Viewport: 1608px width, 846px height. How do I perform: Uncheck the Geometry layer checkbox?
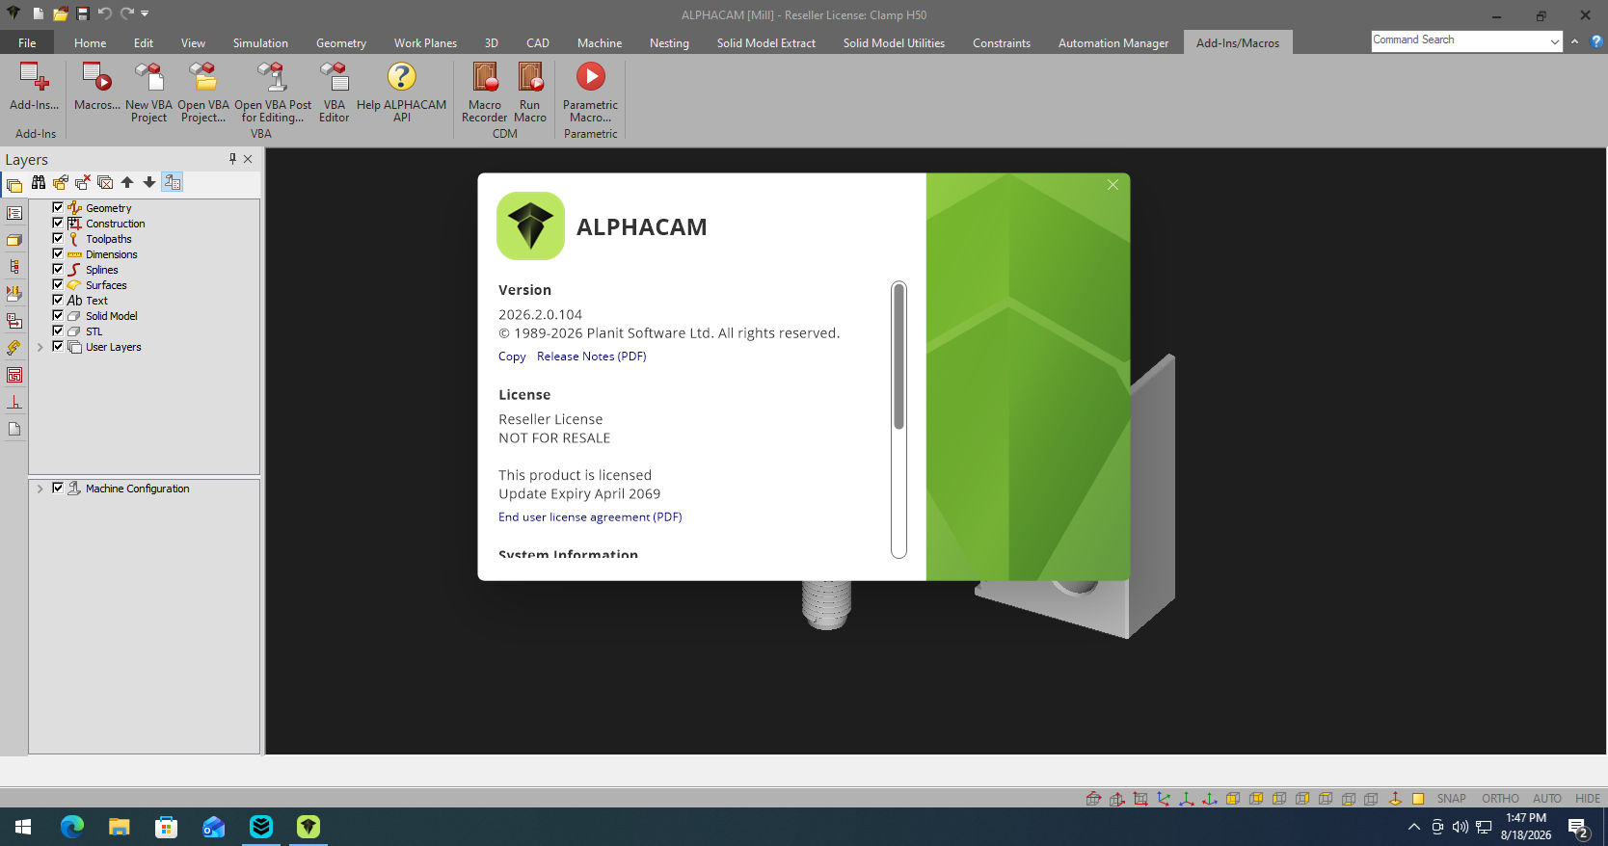(58, 207)
